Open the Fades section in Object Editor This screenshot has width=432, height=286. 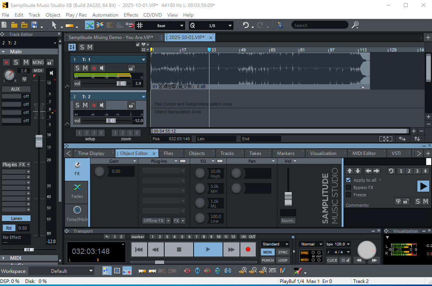[x=77, y=191]
